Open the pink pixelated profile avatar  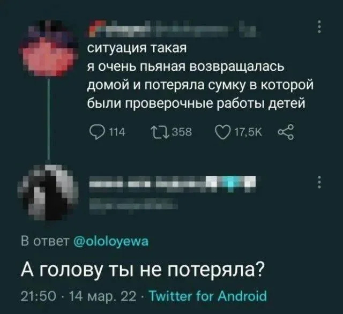49,49
